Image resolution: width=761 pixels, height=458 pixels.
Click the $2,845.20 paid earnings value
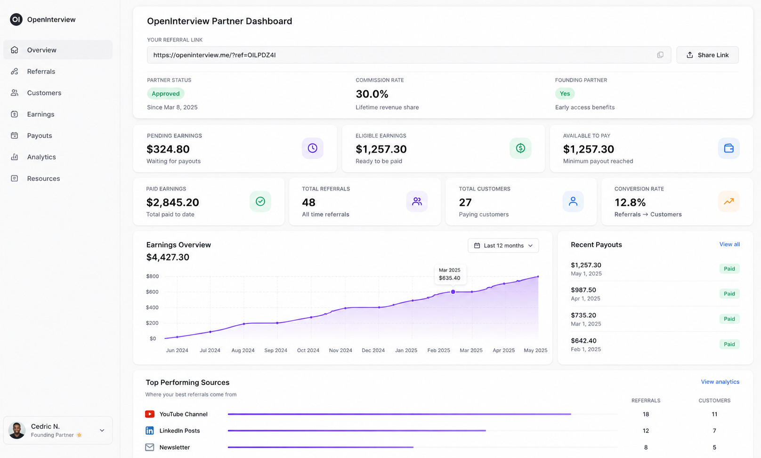pyautogui.click(x=173, y=202)
